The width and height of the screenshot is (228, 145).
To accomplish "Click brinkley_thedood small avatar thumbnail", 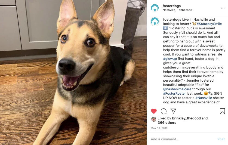I will point(153,119).
